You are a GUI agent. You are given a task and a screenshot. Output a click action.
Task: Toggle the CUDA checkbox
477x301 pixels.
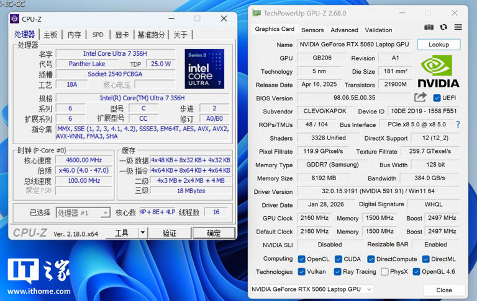click(338, 259)
